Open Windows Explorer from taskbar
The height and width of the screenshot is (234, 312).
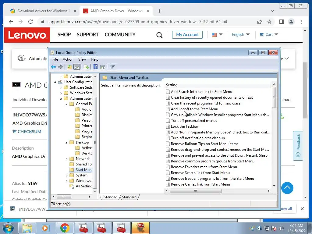pos(27,228)
